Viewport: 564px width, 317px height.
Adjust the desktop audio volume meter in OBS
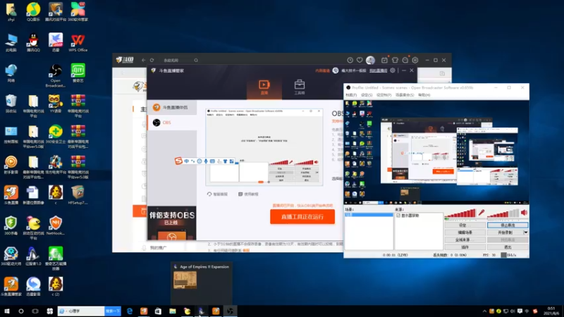pyautogui.click(x=503, y=213)
